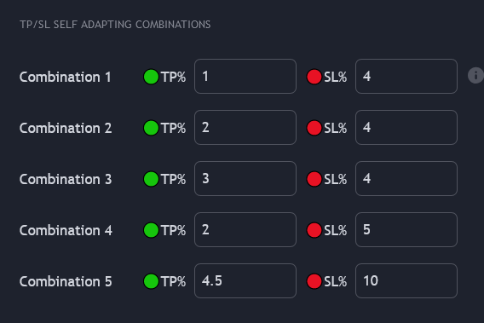Click Combination 3 SL% input field
Viewport: 484px width, 323px height.
(406, 178)
